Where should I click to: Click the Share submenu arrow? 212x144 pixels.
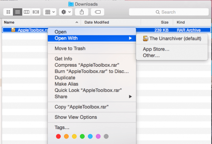pyautogui.click(x=130, y=97)
